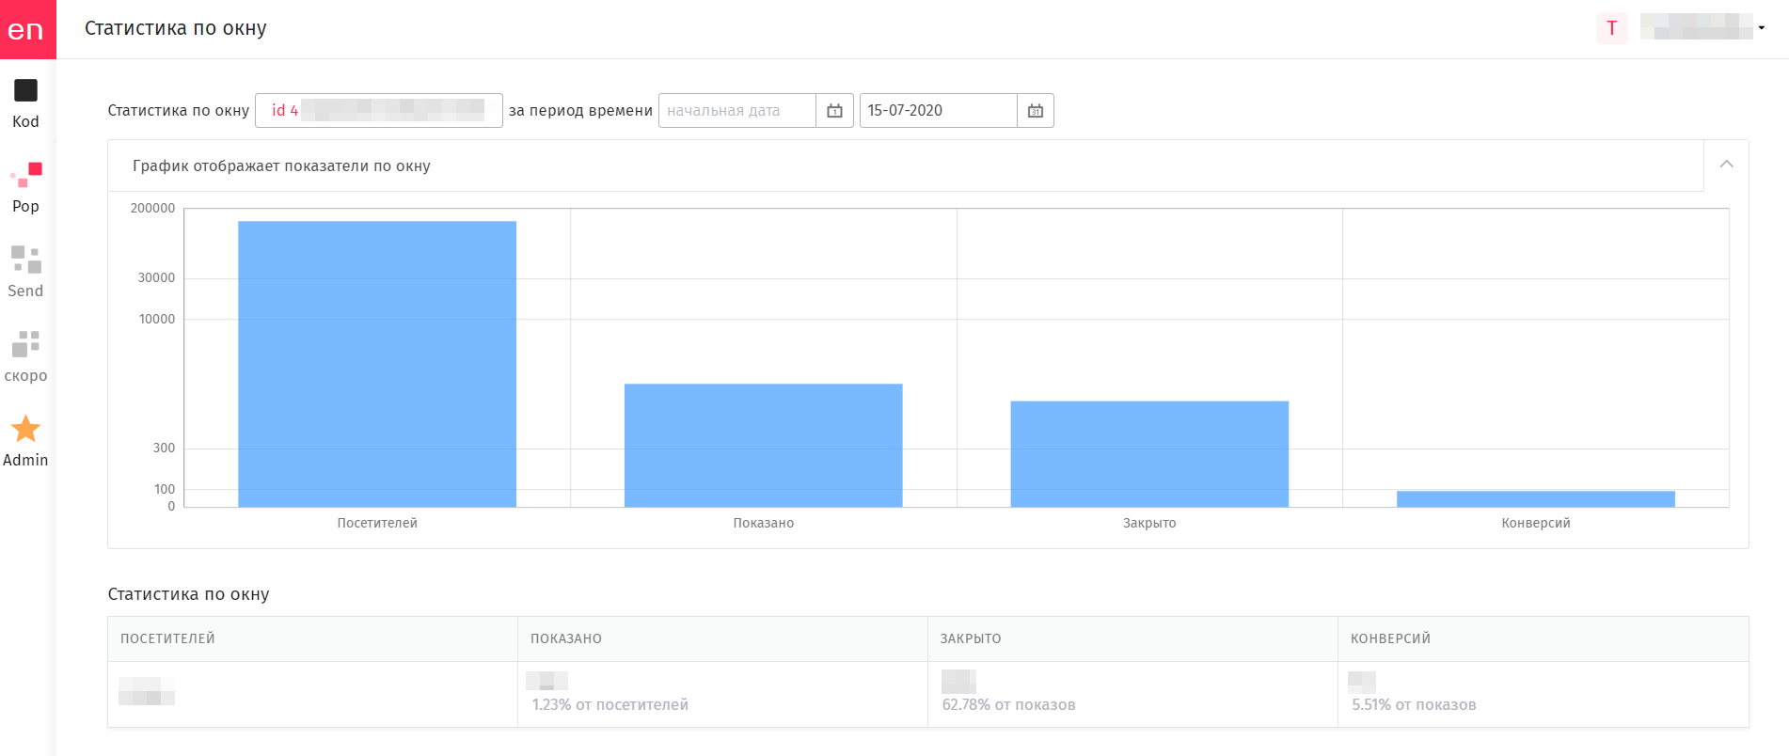Click the 'за период времени' label
The image size is (1789, 756).
pos(580,111)
